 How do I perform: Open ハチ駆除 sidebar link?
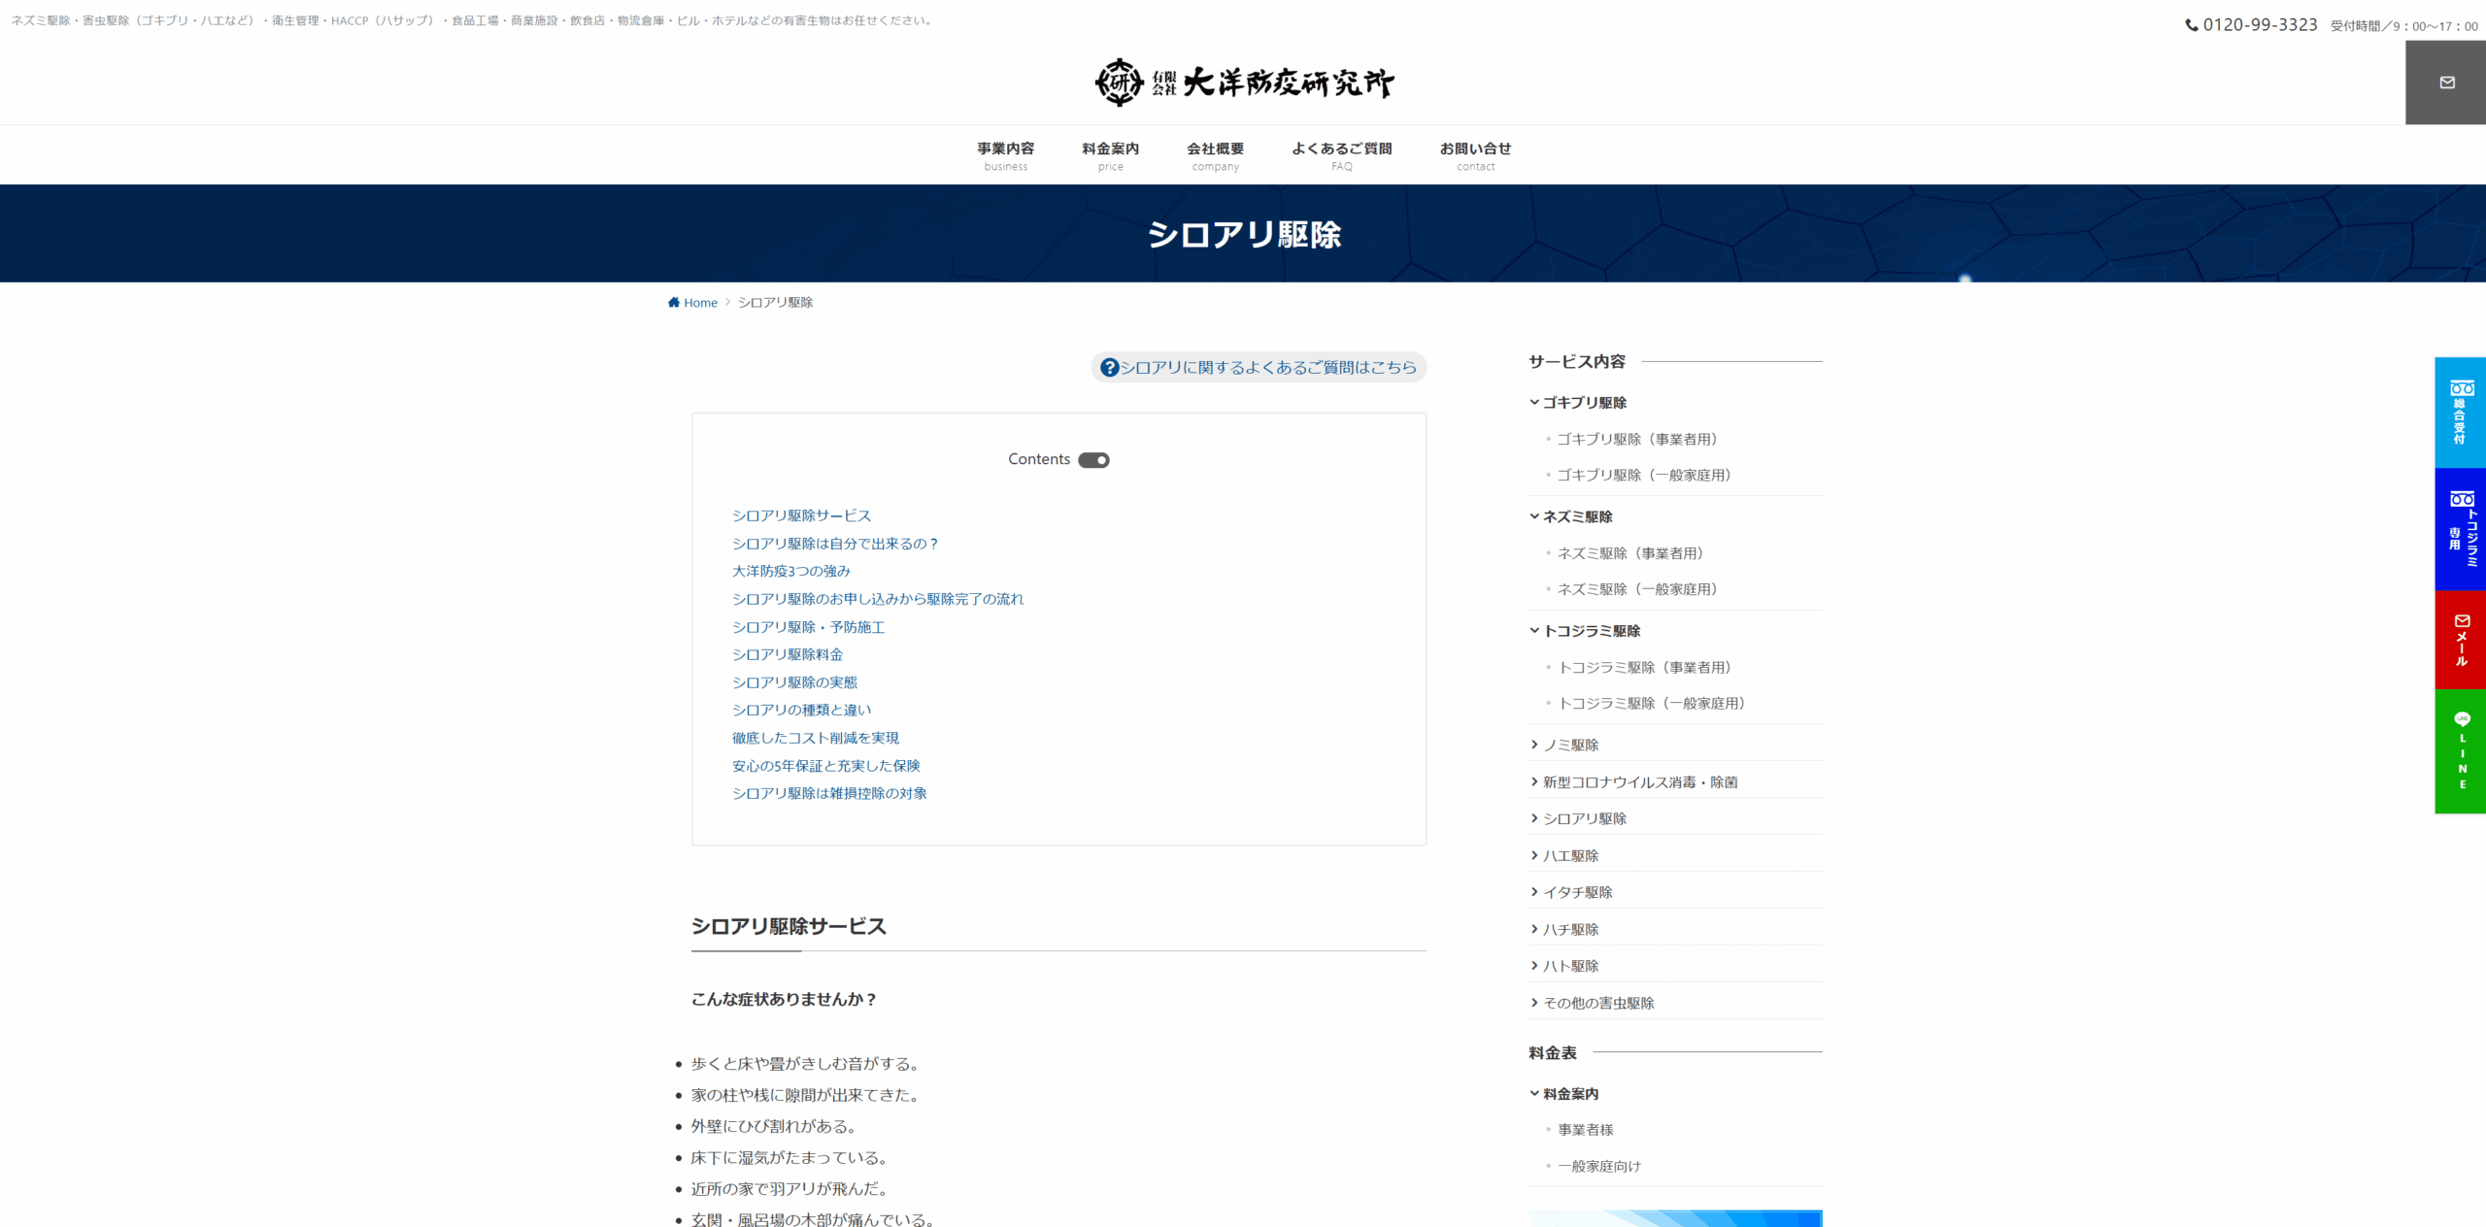pos(1570,929)
